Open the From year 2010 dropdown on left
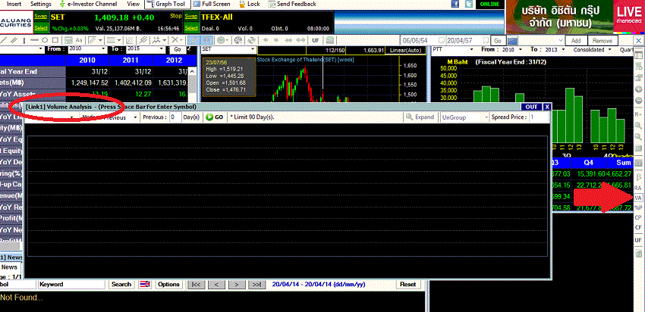Viewport: 645px width, 312px height. [102, 49]
